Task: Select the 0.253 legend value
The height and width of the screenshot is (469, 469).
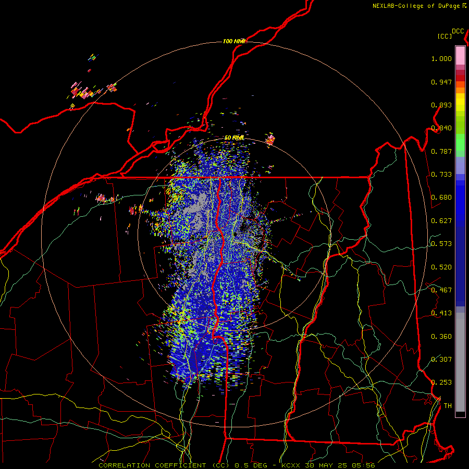Action: 441,382
